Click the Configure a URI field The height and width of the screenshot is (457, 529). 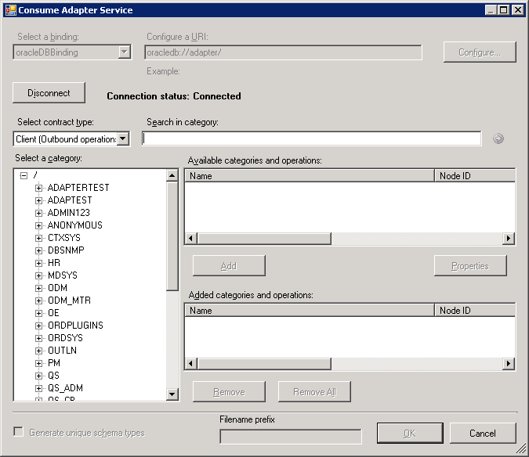tap(283, 52)
